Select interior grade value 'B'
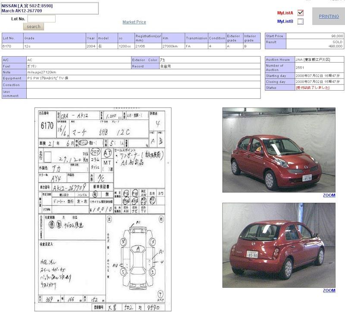This screenshot has height=312, width=345. (x=245, y=46)
